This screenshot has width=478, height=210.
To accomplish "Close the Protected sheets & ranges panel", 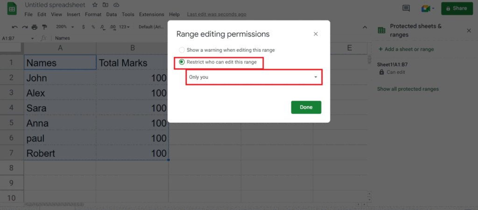I will [x=469, y=30].
